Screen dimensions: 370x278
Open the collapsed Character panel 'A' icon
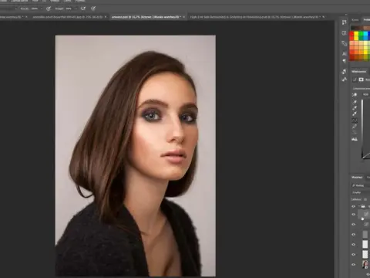pos(345,53)
